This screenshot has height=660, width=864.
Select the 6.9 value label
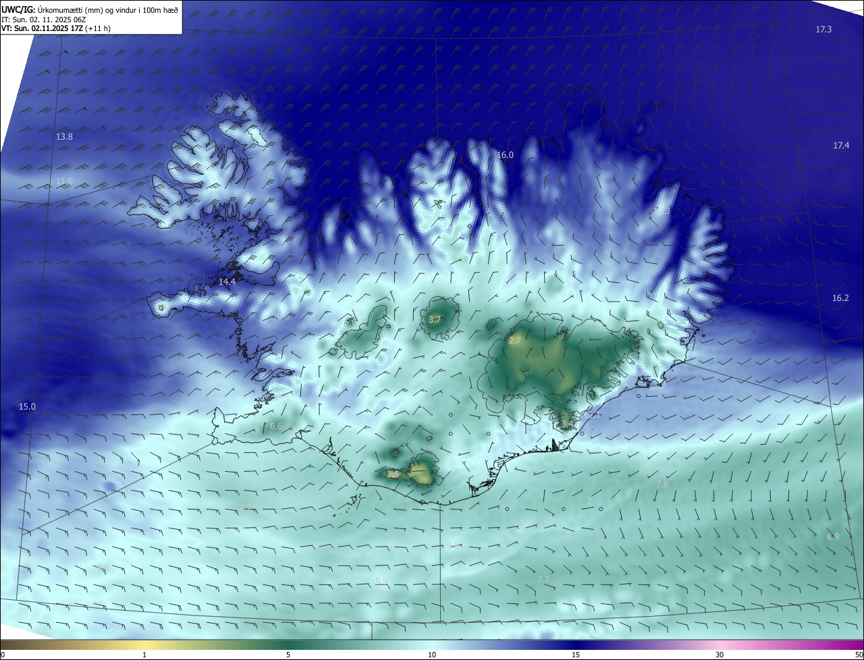click(x=833, y=537)
